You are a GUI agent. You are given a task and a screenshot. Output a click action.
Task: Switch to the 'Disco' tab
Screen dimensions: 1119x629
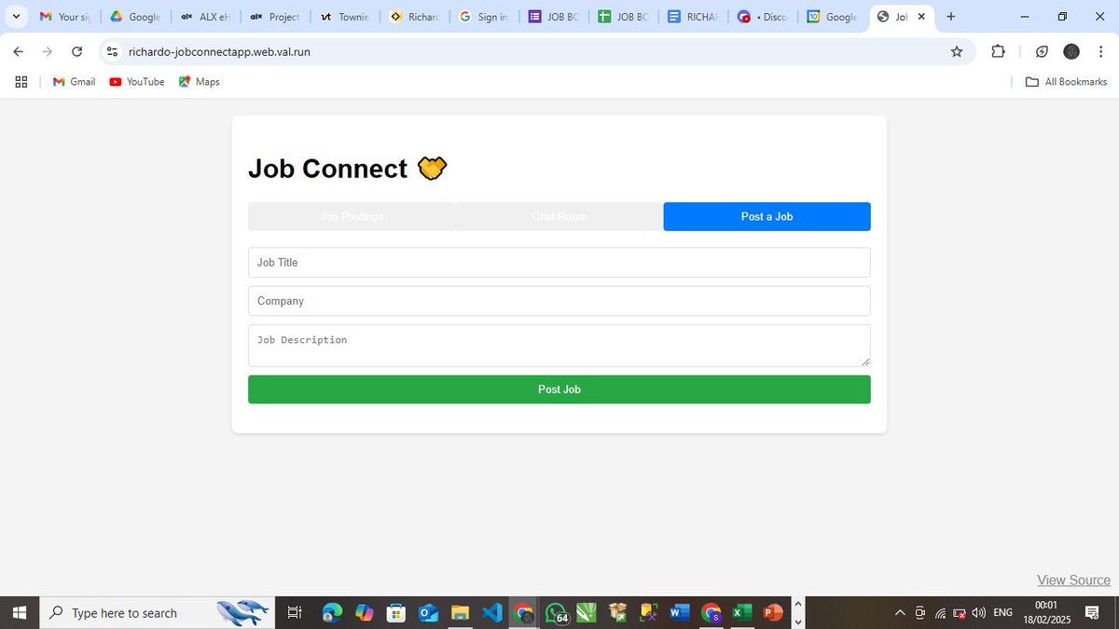point(763,17)
